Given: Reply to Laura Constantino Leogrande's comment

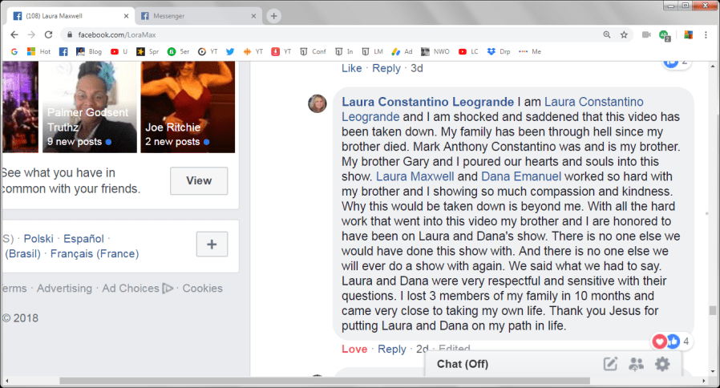Looking at the screenshot, I should tap(392, 349).
